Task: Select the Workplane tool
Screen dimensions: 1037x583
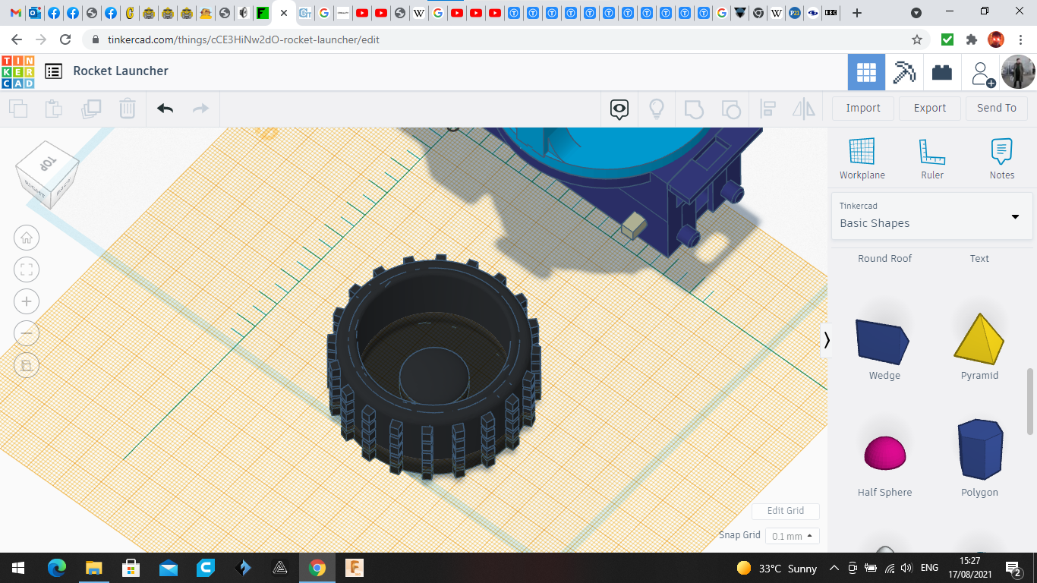Action: 862,159
